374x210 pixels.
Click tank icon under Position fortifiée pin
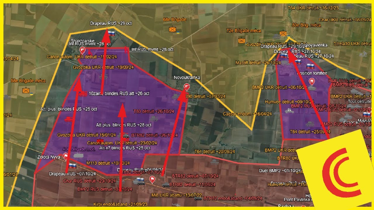pyautogui.click(x=312, y=87)
